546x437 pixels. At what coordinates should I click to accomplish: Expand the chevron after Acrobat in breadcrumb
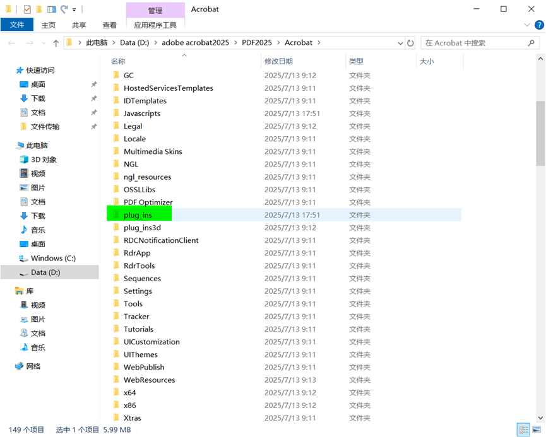(x=319, y=43)
